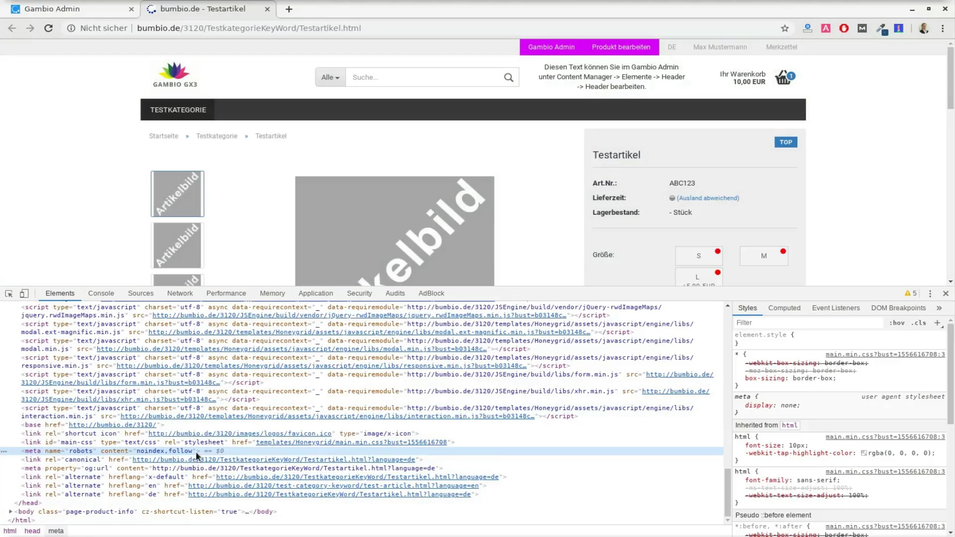Open the AdBlock DevTools tab
This screenshot has width=955, height=537.
(431, 293)
